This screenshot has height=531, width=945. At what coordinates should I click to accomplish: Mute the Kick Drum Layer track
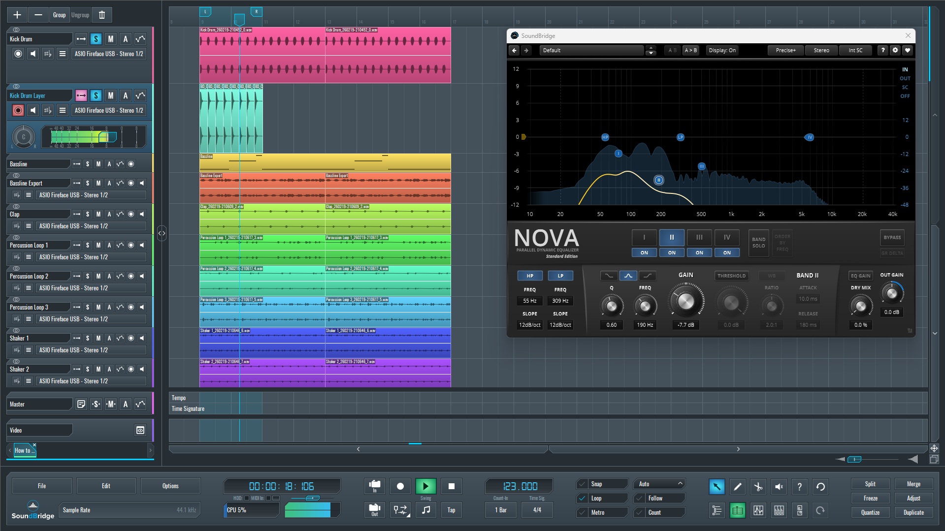(x=111, y=95)
